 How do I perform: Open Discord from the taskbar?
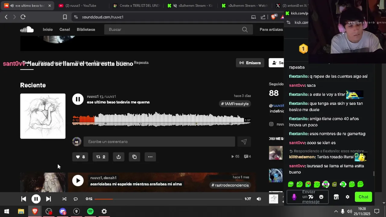(62, 211)
